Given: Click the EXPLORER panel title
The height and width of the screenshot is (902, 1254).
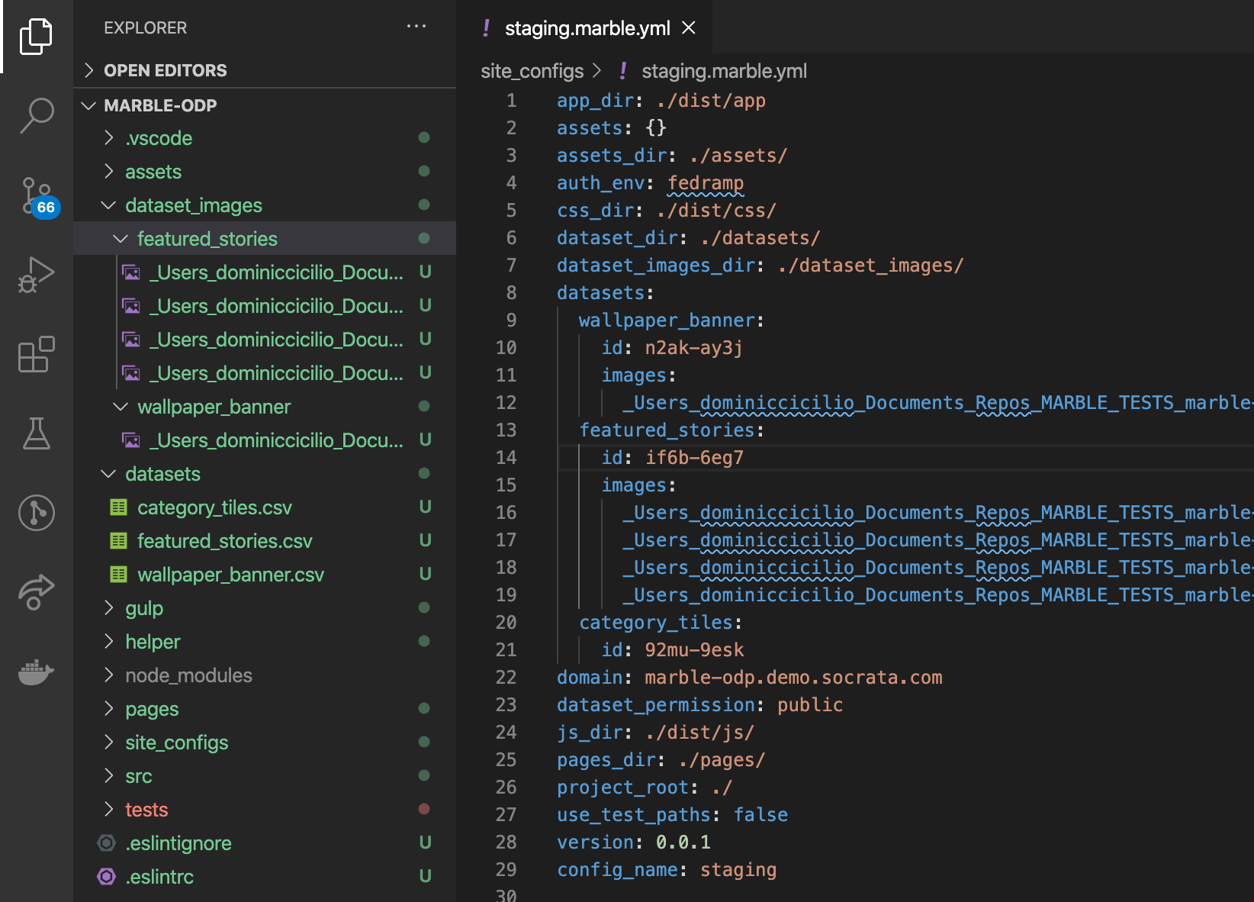Looking at the screenshot, I should click(x=145, y=27).
